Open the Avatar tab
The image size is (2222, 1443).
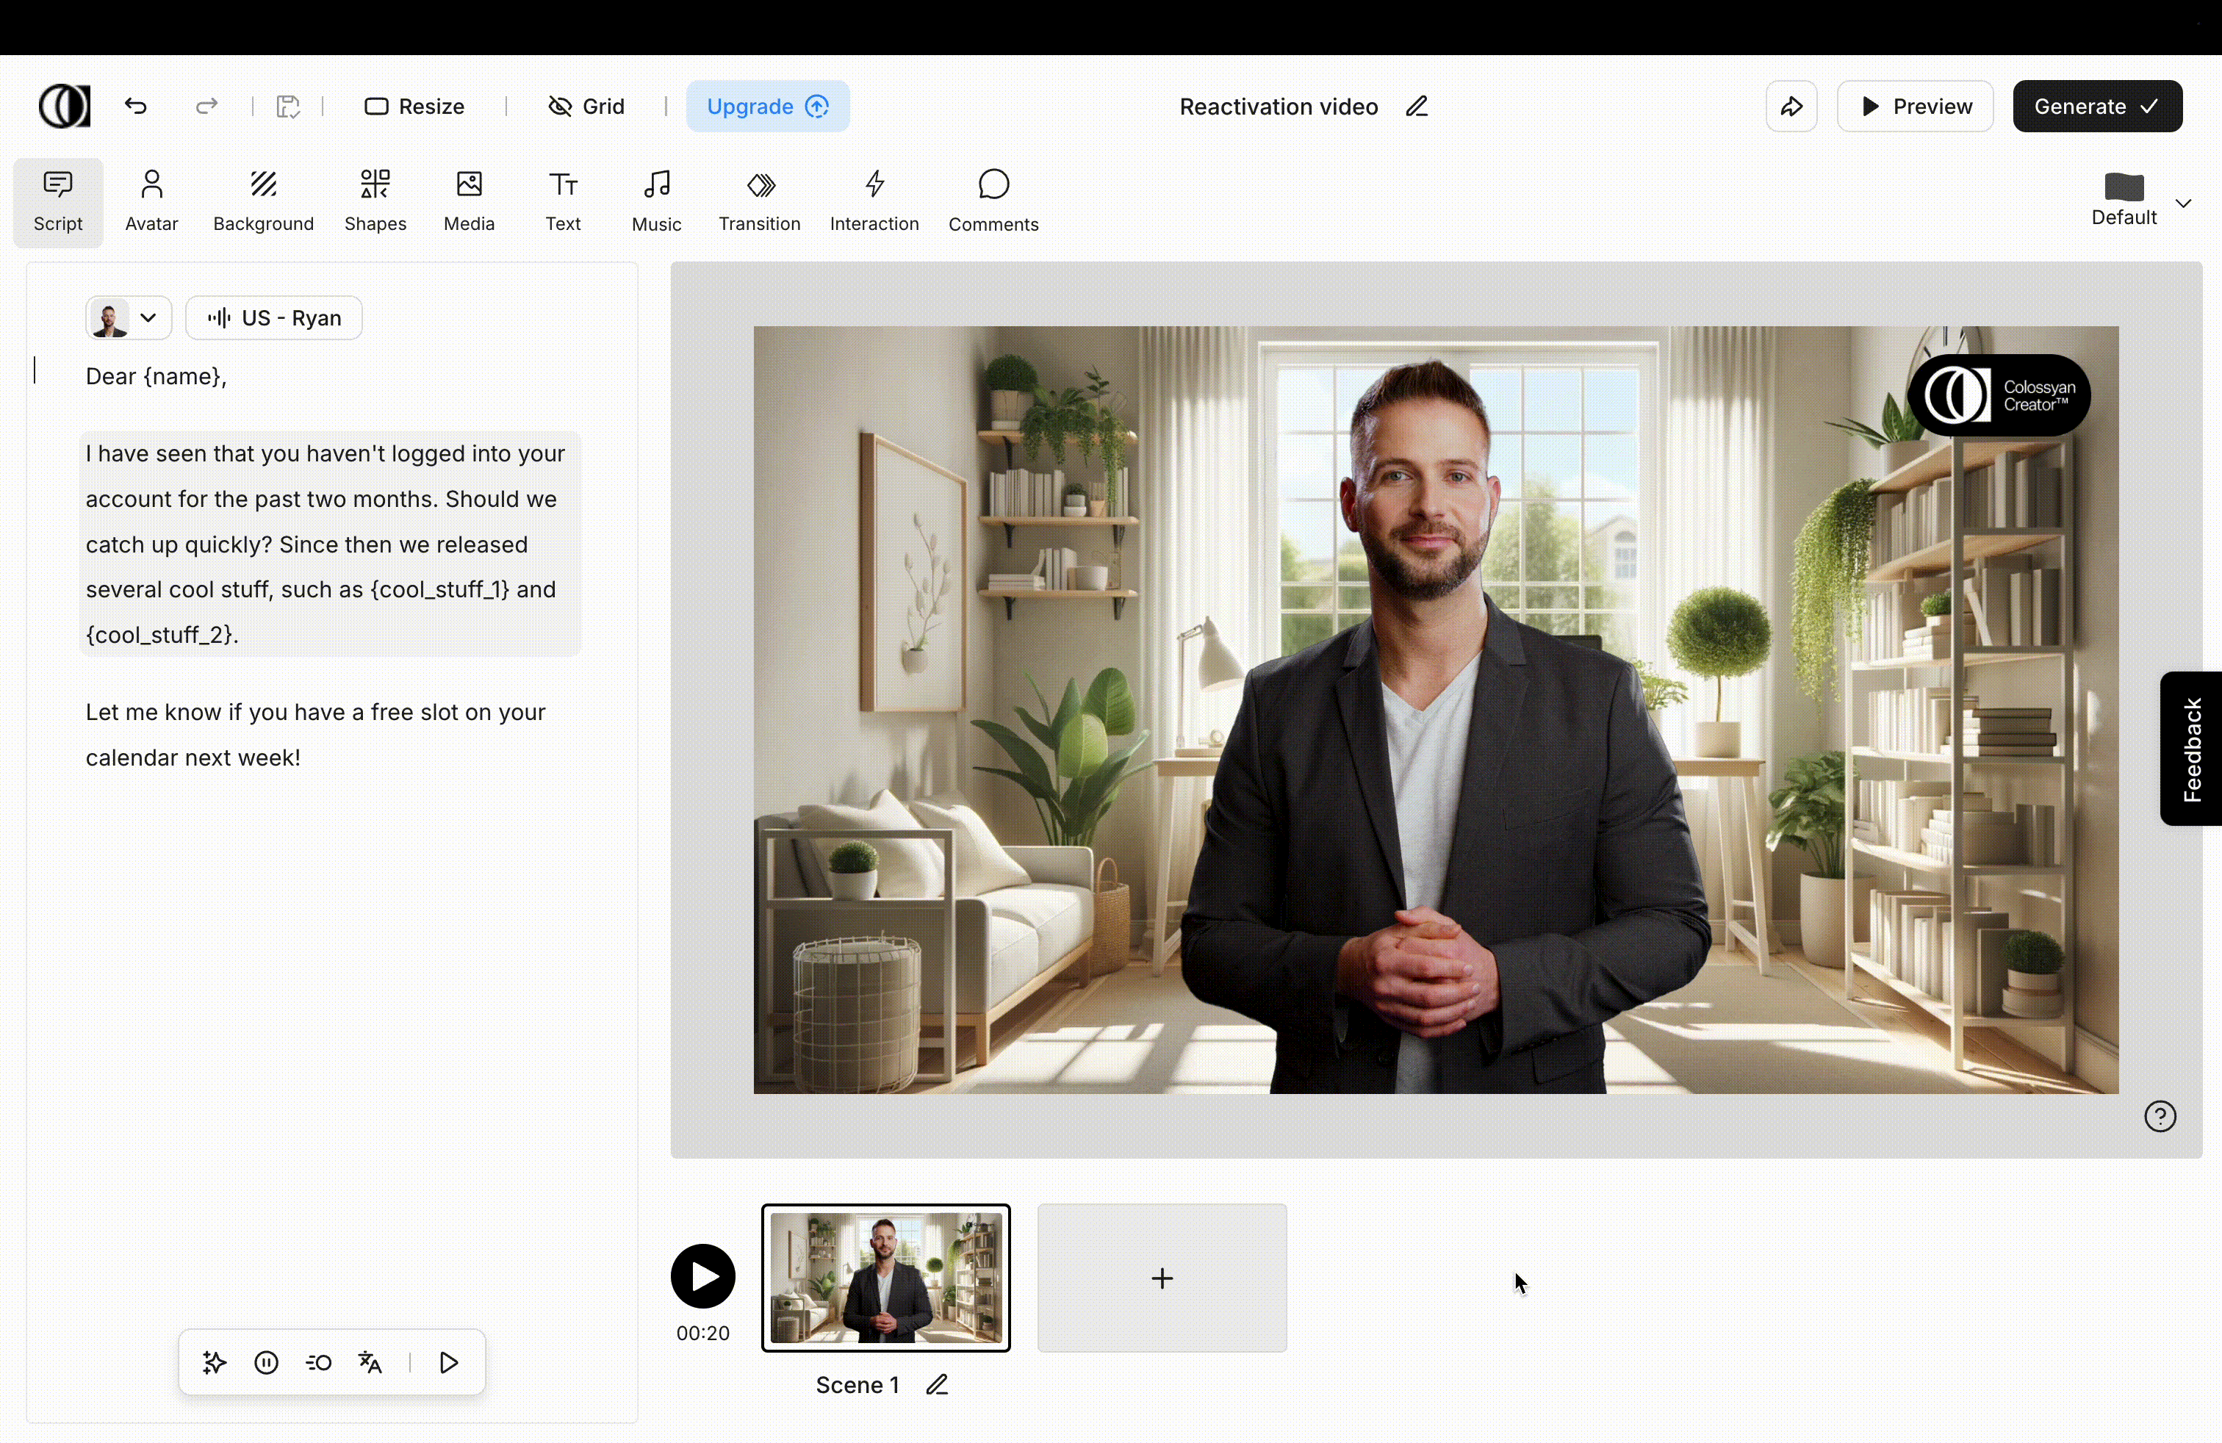tap(151, 201)
